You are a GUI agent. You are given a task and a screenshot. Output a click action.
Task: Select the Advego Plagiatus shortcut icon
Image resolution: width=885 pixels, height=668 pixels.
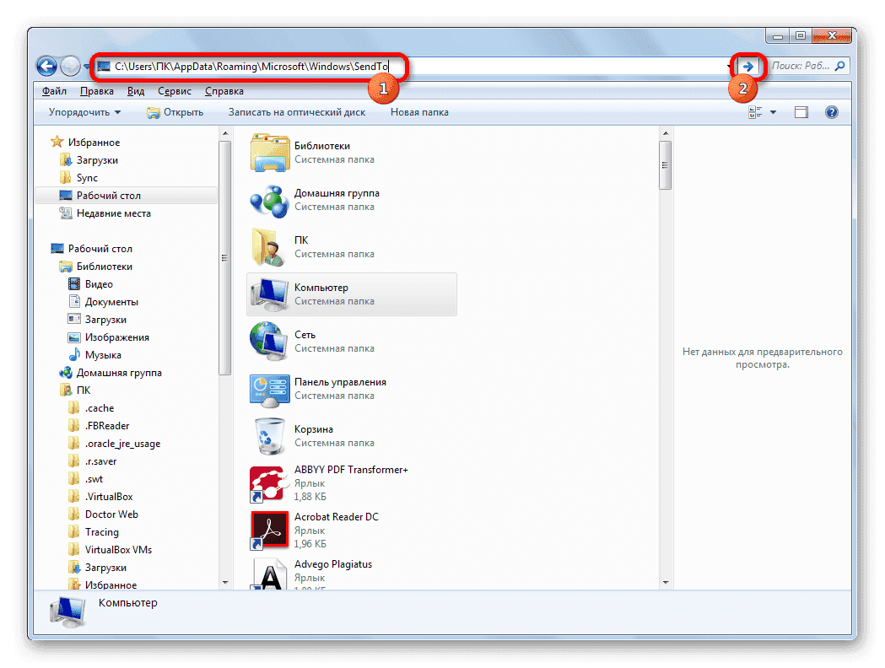click(270, 574)
